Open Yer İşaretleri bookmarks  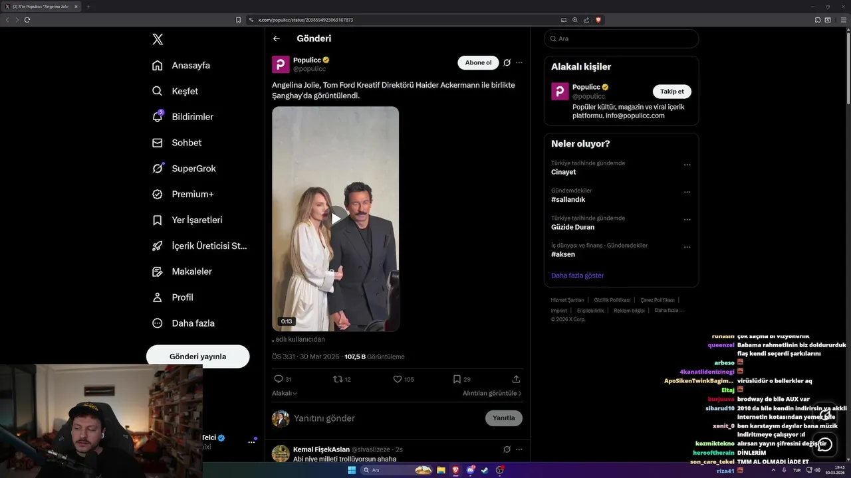[187, 220]
